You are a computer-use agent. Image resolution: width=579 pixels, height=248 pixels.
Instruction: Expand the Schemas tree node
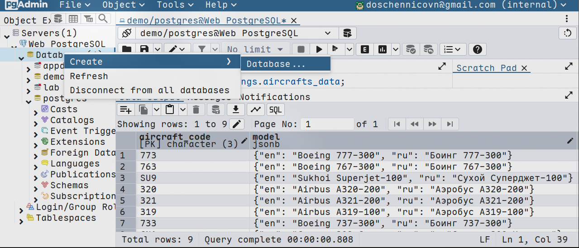click(x=36, y=186)
